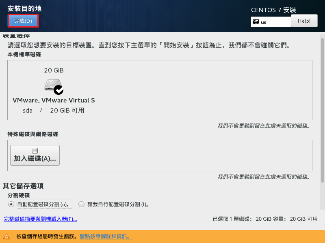Click the CENTOS 7 安裝 heading

click(x=273, y=10)
